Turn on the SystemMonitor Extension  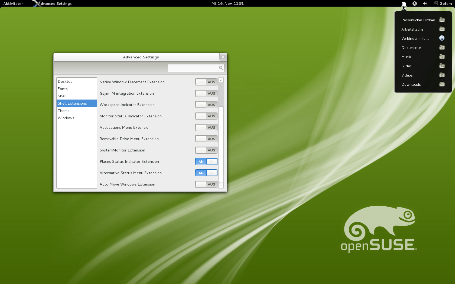coord(206,150)
